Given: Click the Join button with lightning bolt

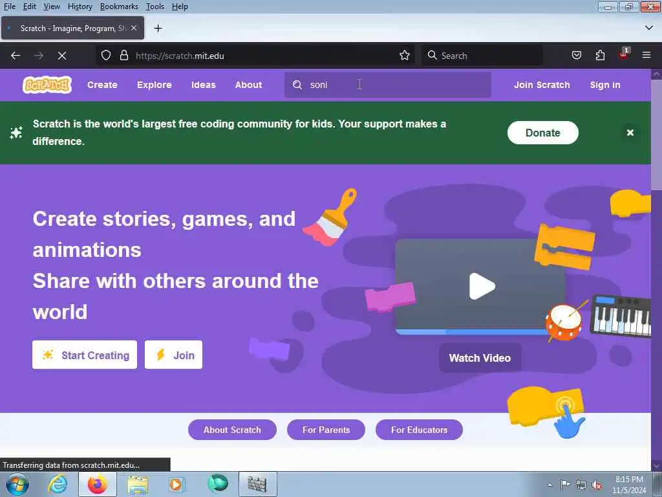Looking at the screenshot, I should (173, 355).
